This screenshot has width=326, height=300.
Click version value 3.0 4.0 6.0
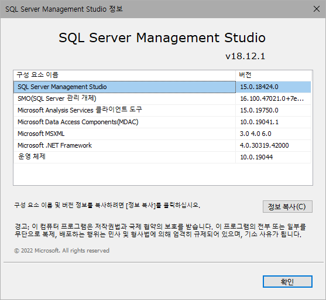256,134
